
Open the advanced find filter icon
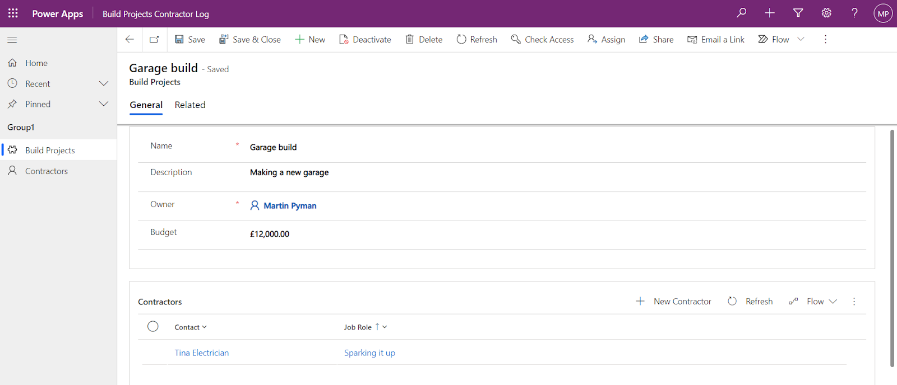[798, 13]
